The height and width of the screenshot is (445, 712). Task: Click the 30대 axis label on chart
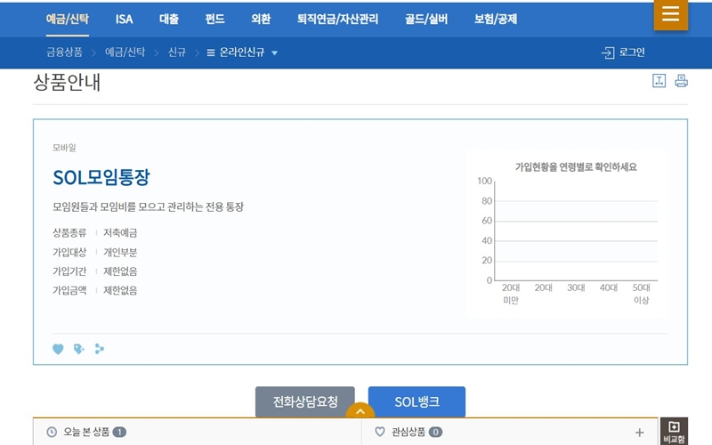coord(576,287)
